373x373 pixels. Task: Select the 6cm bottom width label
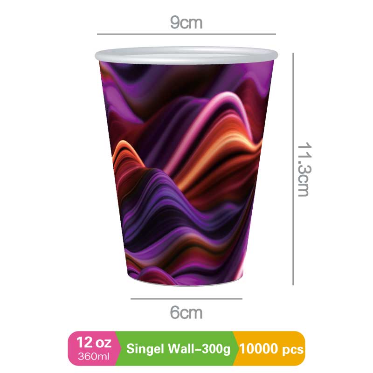tap(186, 312)
